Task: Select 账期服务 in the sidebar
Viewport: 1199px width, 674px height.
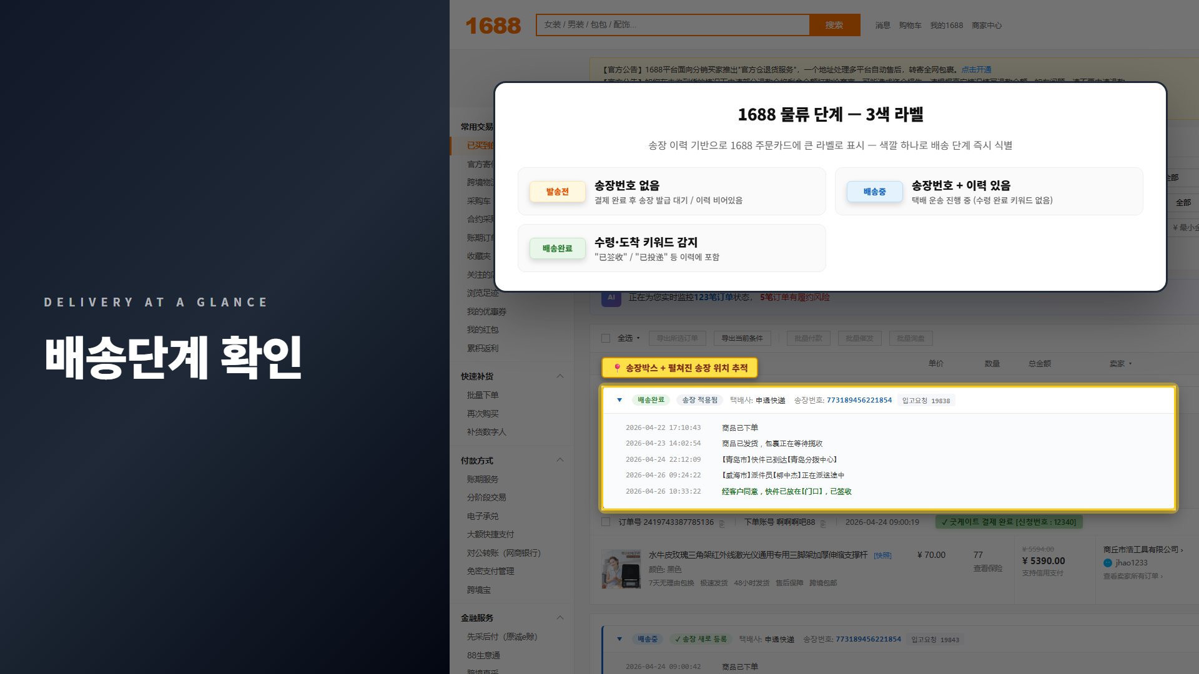Action: click(x=482, y=479)
